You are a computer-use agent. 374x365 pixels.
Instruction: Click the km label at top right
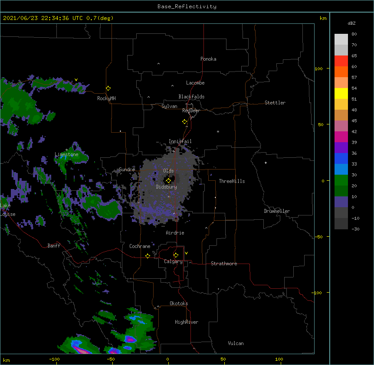point(323,18)
